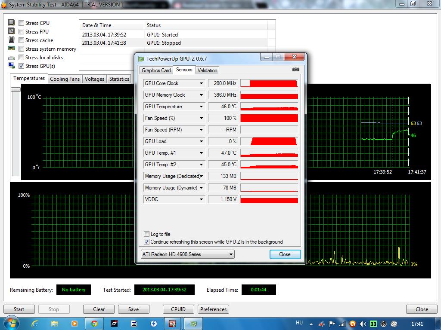
Task: Open the network signal tray icon
Action: point(342,324)
